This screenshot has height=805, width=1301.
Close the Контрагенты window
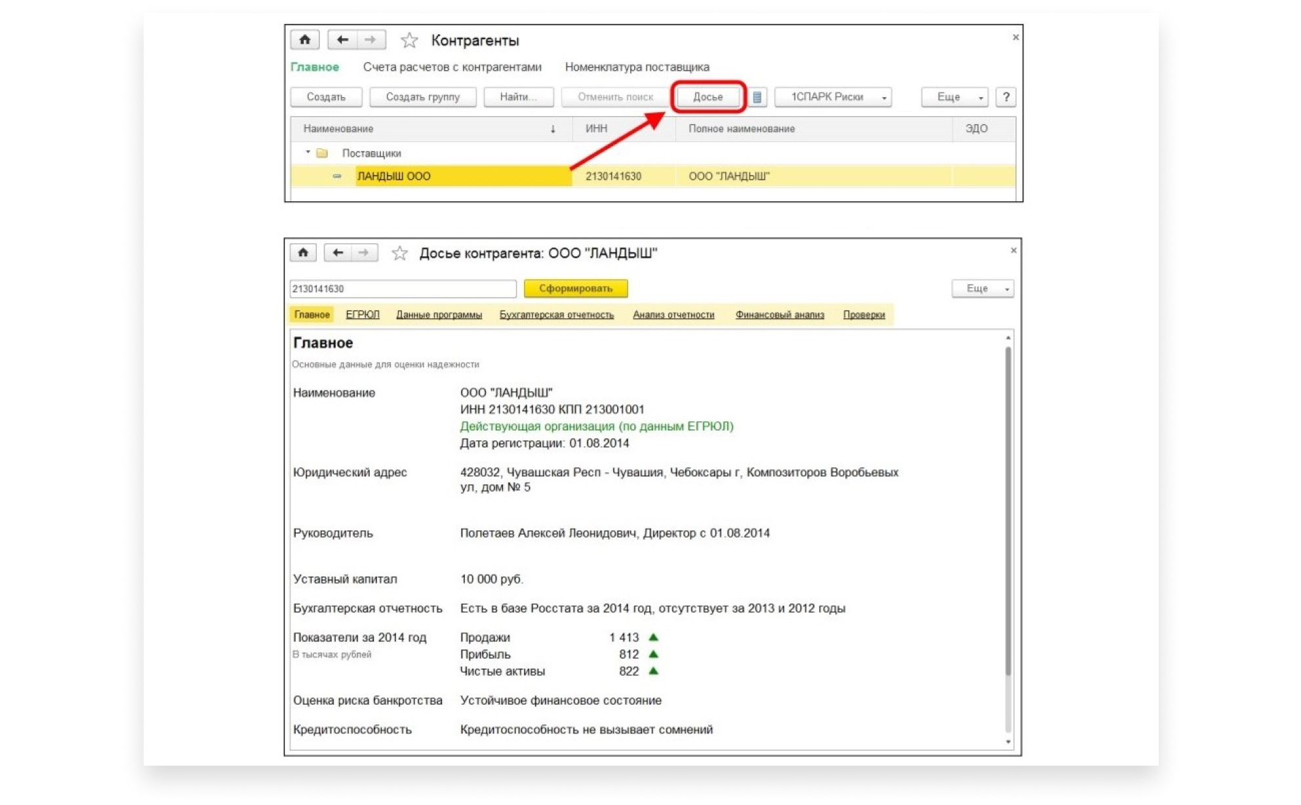1016,37
